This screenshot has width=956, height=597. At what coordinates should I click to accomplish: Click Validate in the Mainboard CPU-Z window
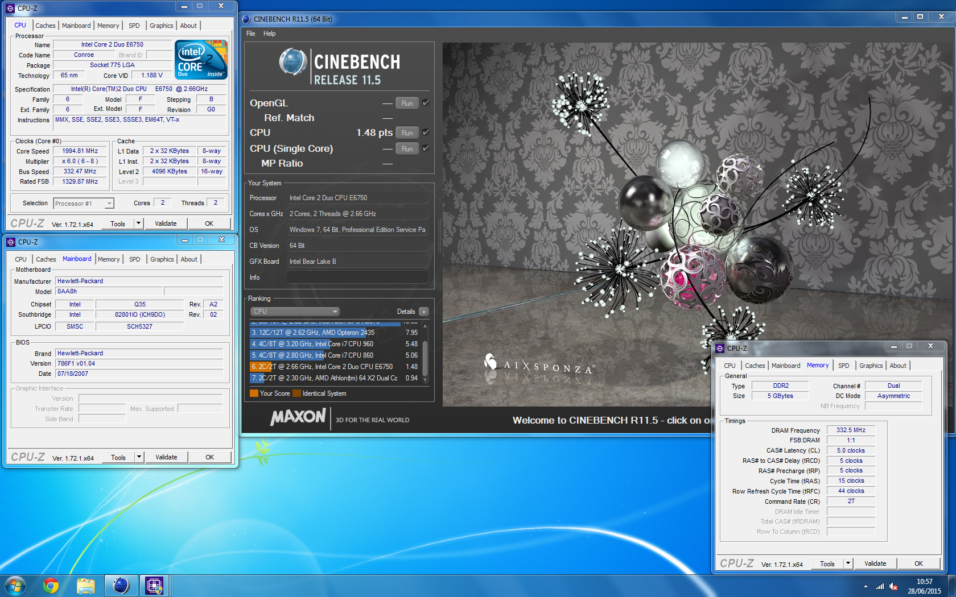pos(166,457)
